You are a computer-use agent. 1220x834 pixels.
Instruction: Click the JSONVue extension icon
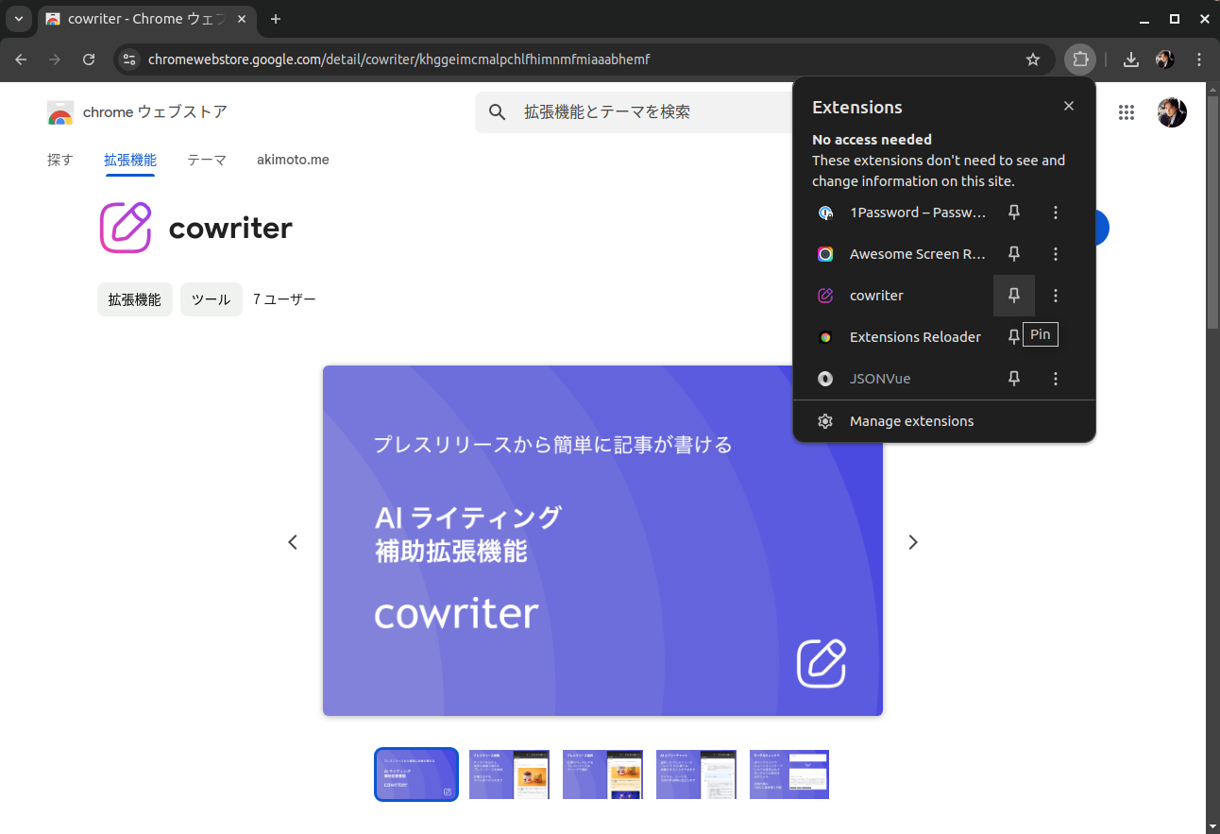click(x=825, y=379)
